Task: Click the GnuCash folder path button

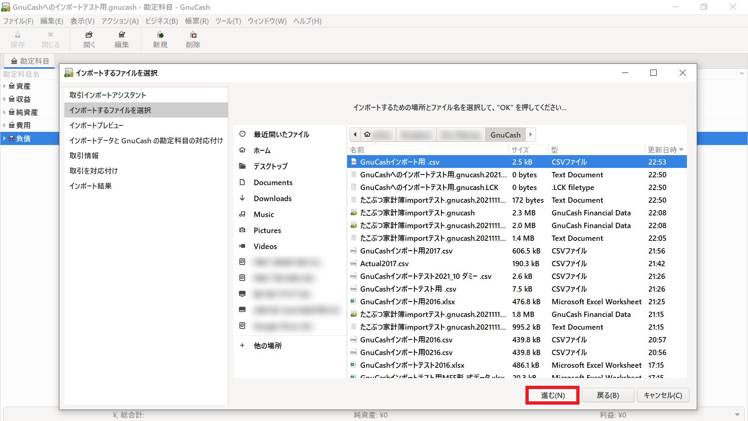Action: [x=505, y=135]
